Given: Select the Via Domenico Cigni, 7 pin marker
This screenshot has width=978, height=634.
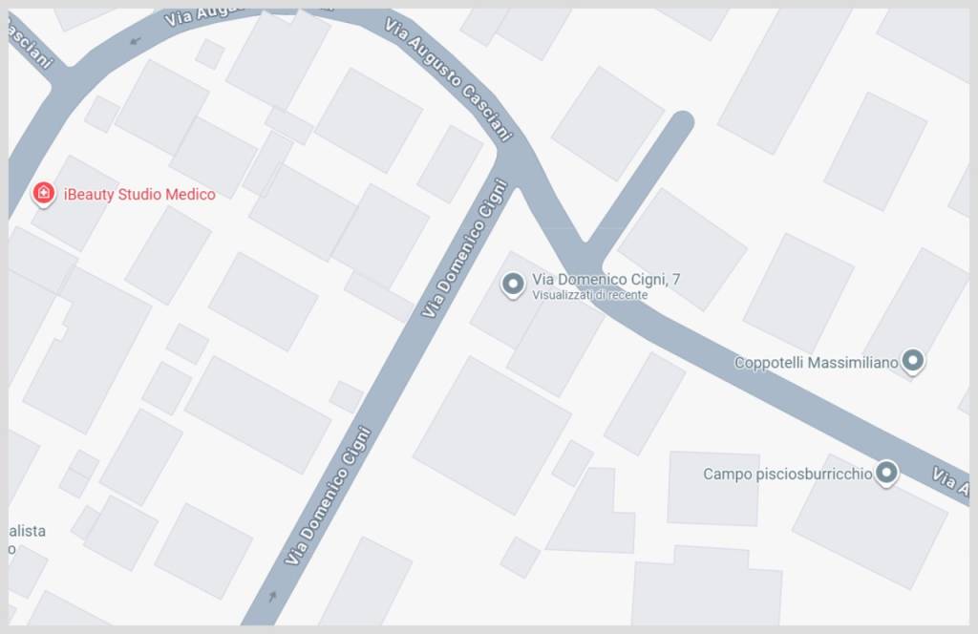Looking at the screenshot, I should pyautogui.click(x=513, y=285).
